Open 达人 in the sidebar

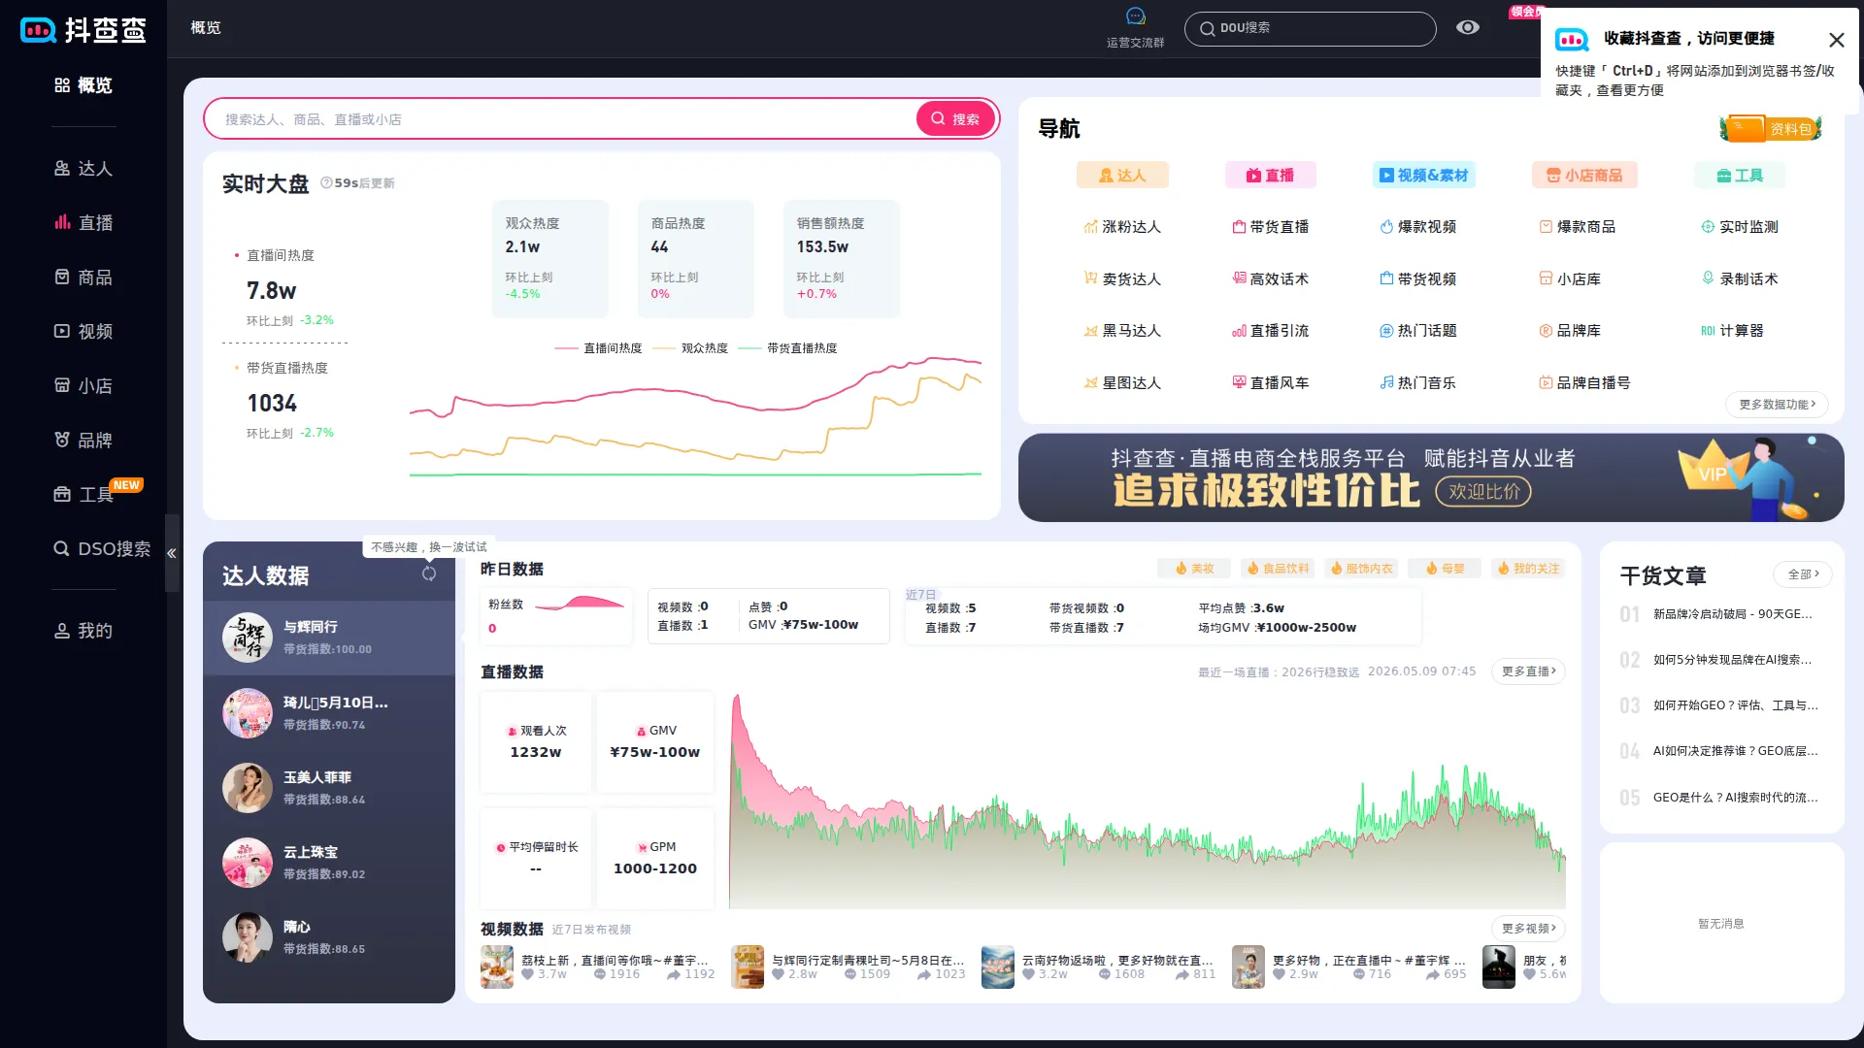point(83,169)
